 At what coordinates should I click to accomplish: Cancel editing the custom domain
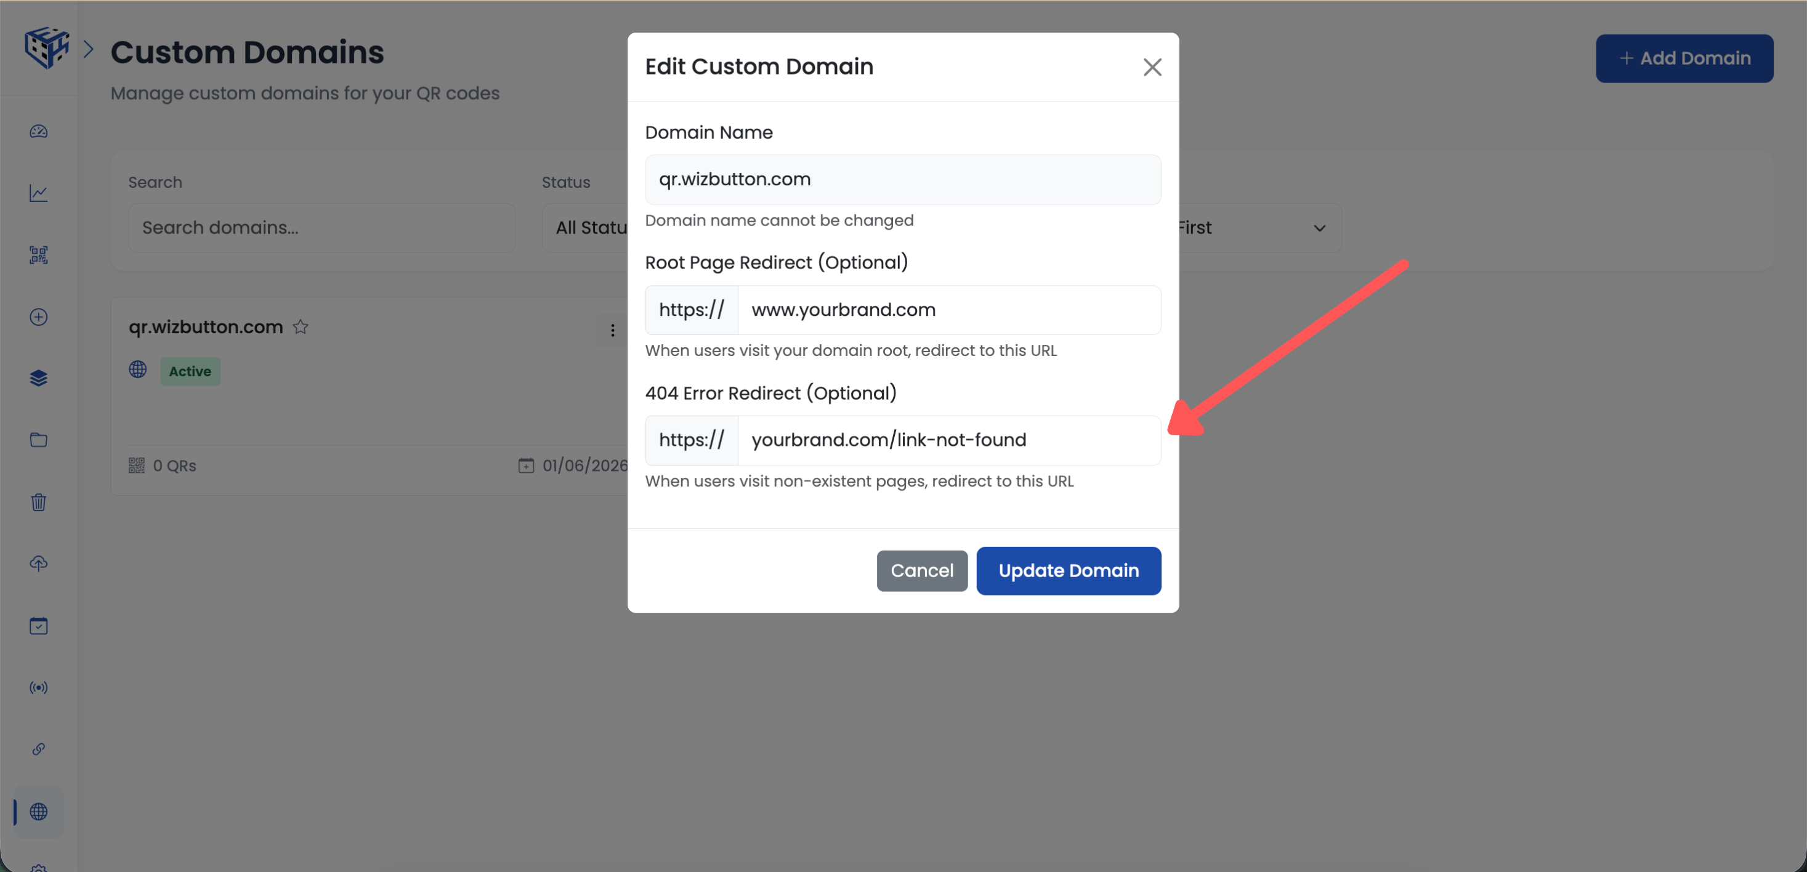click(922, 570)
